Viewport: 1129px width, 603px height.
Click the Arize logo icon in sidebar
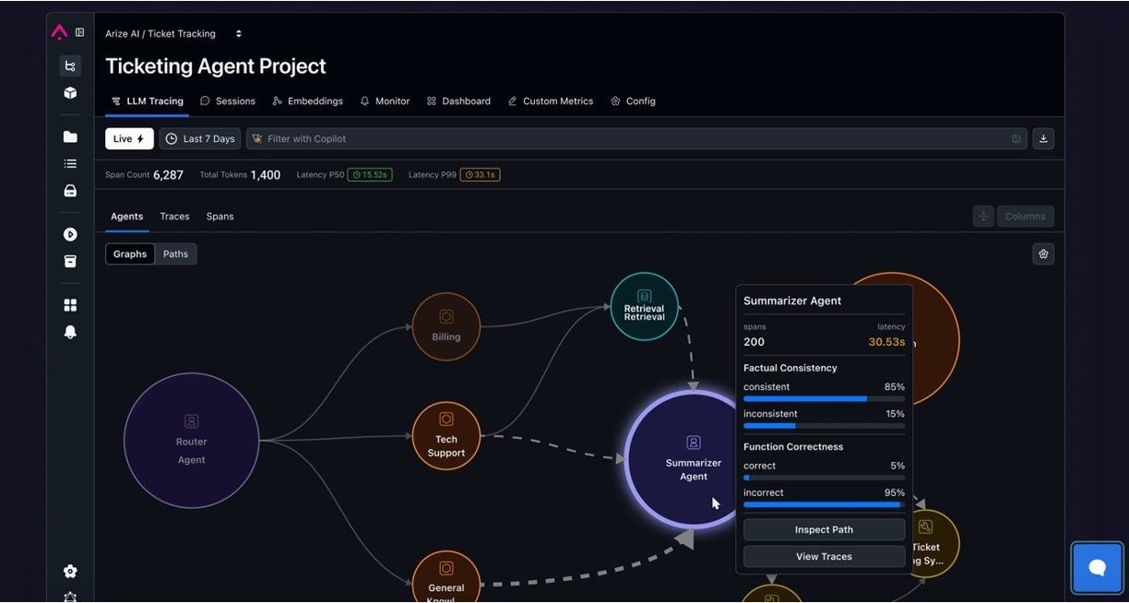coord(59,32)
